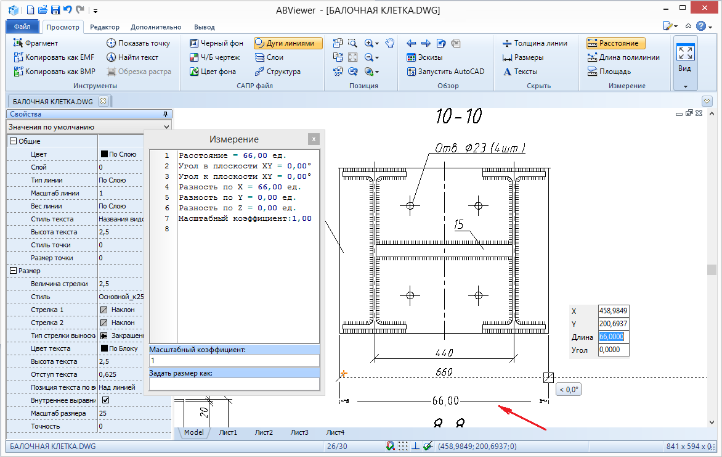Screen dimensions: 722x457
Task: Switch to the Лист2 sheet tab
Action: coord(264,432)
